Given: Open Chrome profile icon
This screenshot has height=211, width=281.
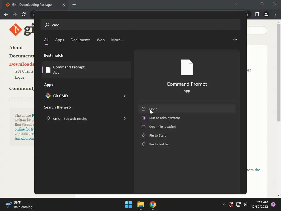Looking at the screenshot, I should point(266,14).
